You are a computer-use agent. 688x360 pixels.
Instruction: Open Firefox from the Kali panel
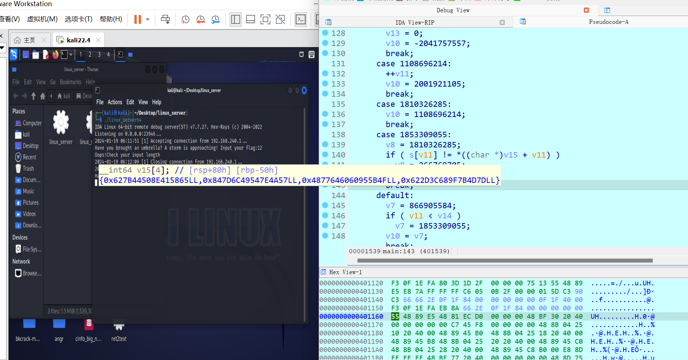[55, 55]
